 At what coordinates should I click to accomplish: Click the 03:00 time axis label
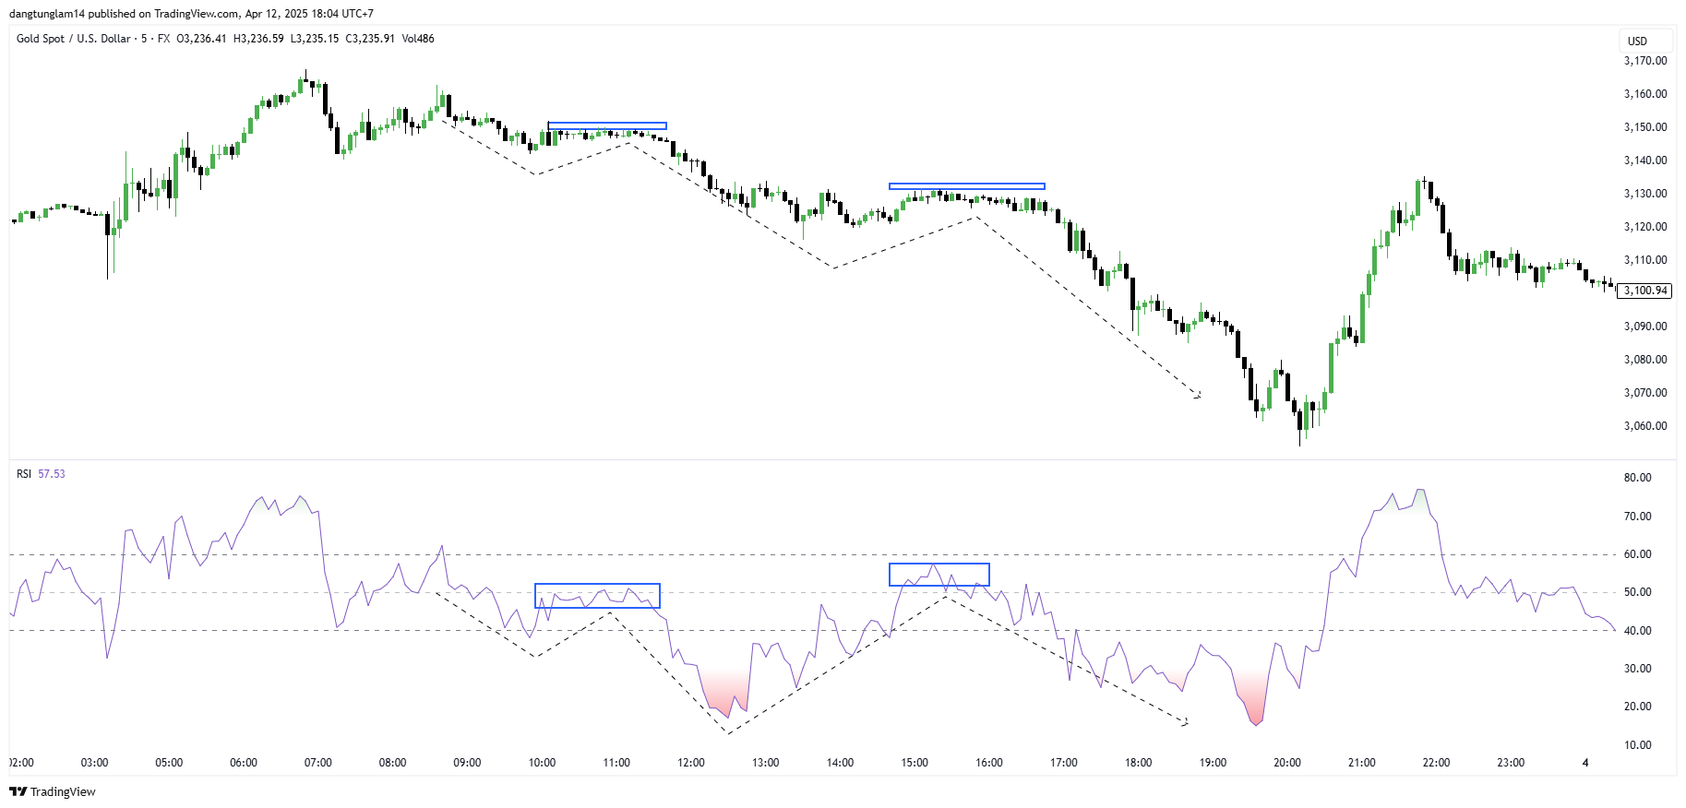coord(95,763)
